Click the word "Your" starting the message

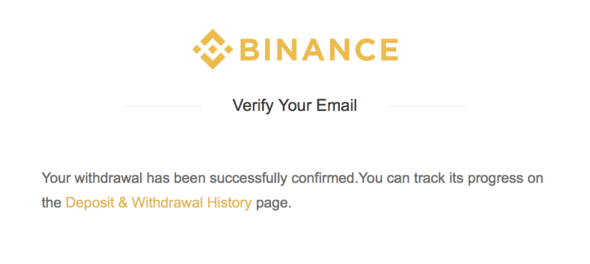[56, 179]
